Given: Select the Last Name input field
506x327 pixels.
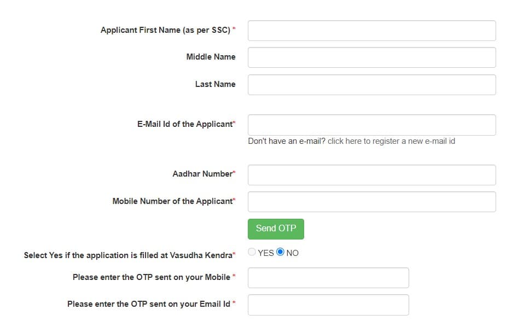Looking at the screenshot, I should click(371, 85).
